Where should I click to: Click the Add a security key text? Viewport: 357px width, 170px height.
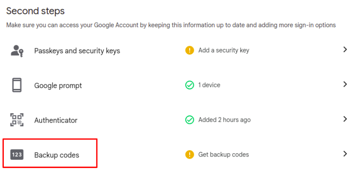point(224,50)
